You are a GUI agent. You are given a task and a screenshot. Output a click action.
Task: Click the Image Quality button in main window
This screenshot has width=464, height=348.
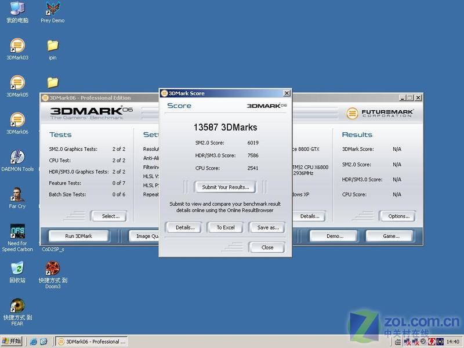click(x=144, y=236)
